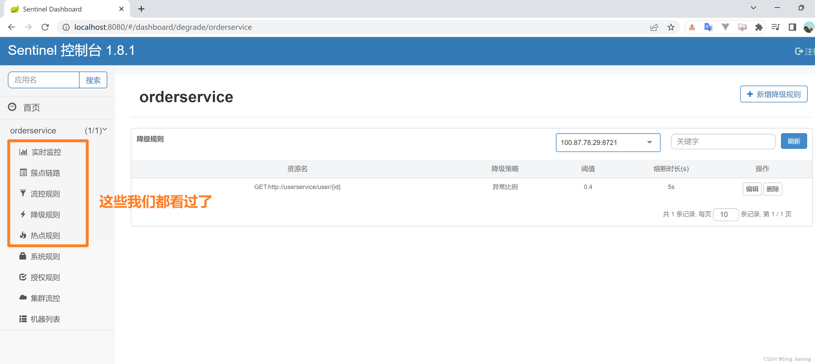
Task: Click the 搜索 (Search) button in sidebar
Action: point(93,79)
